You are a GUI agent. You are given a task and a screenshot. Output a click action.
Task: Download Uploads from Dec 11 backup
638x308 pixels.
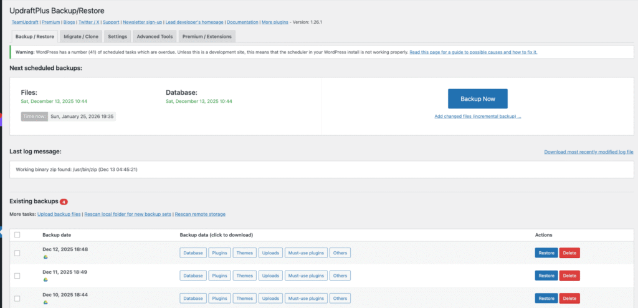pos(270,276)
